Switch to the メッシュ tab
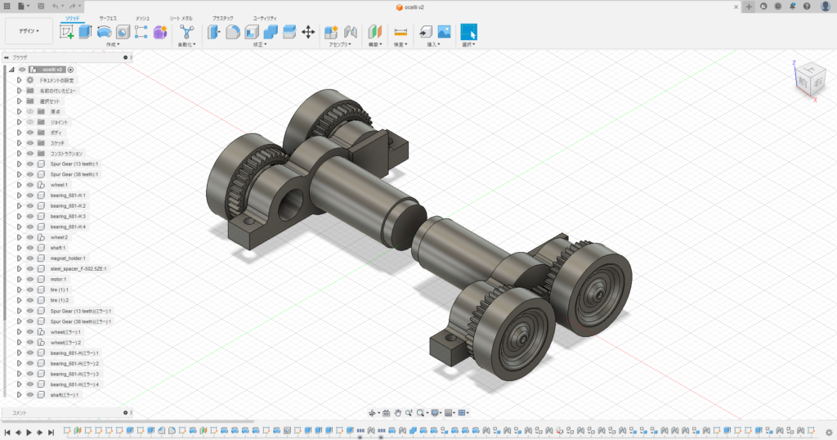Image resolution: width=837 pixels, height=440 pixels. [142, 18]
